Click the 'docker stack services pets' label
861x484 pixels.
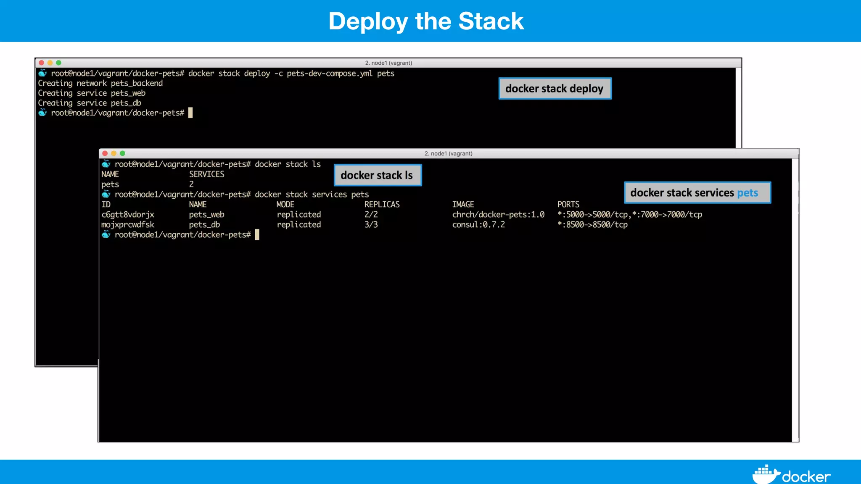[697, 193]
